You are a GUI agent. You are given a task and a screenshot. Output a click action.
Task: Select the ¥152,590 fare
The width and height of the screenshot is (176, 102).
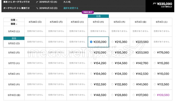click(91, 84)
